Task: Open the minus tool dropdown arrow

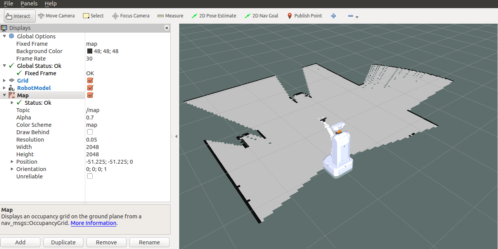Action: 357,17
